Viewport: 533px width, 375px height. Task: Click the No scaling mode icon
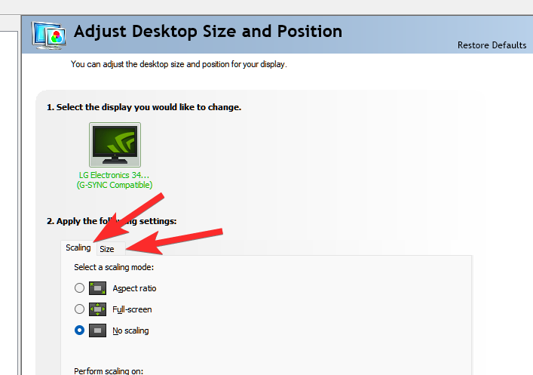pyautogui.click(x=97, y=330)
